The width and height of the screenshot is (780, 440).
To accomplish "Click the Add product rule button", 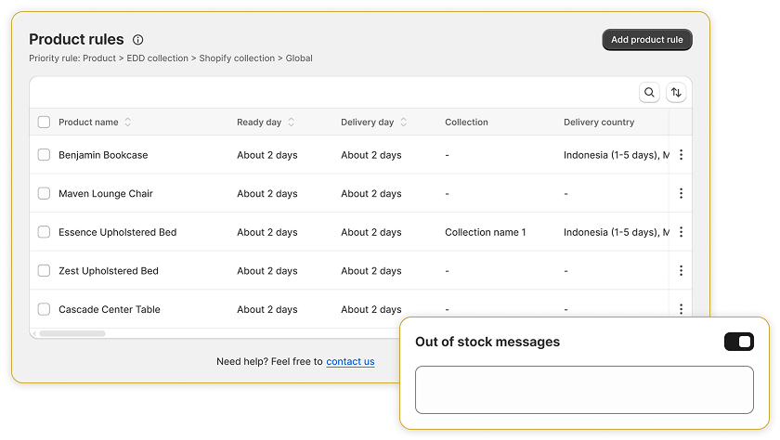I will [x=647, y=40].
